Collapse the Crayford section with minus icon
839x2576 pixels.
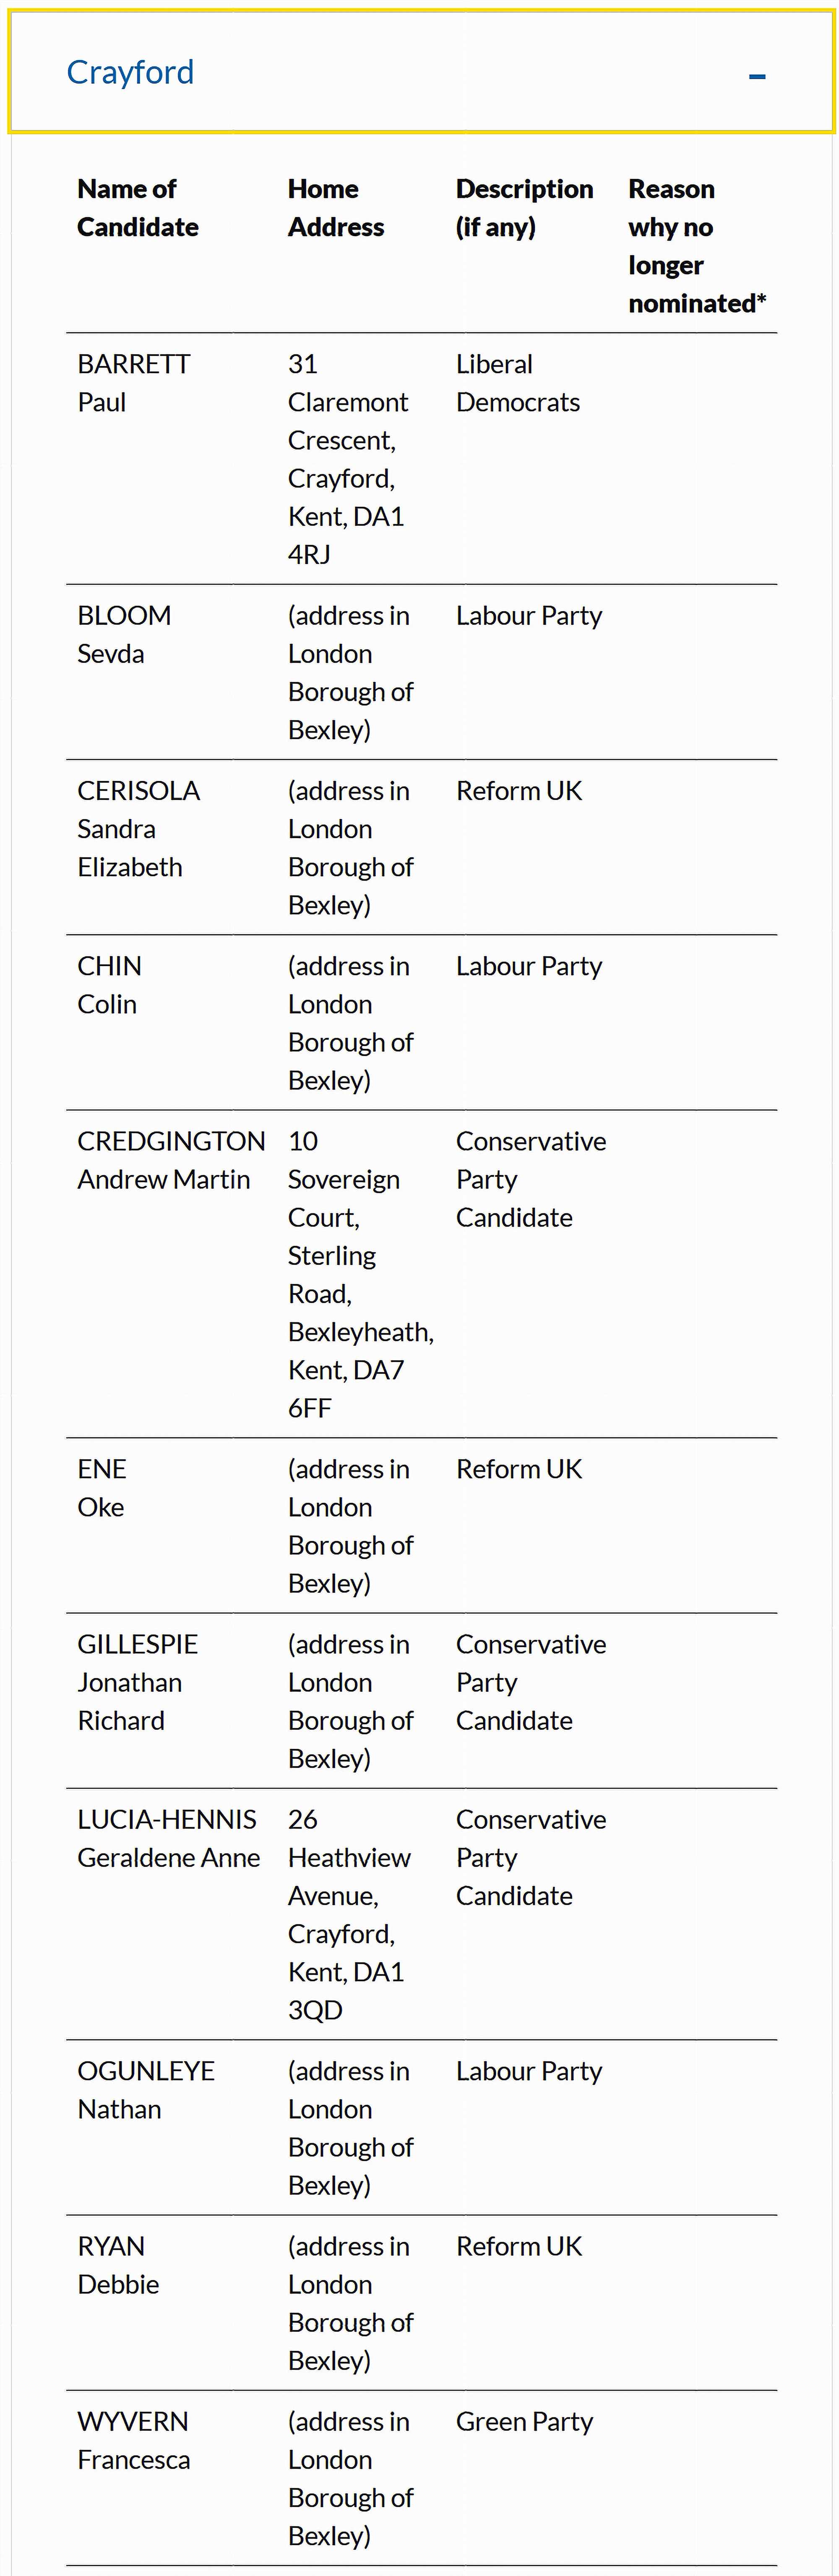pos(757,76)
